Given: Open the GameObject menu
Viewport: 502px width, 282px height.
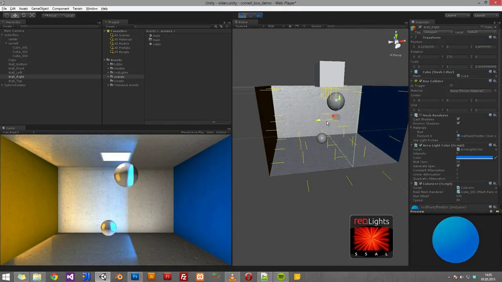Looking at the screenshot, I should (x=40, y=9).
